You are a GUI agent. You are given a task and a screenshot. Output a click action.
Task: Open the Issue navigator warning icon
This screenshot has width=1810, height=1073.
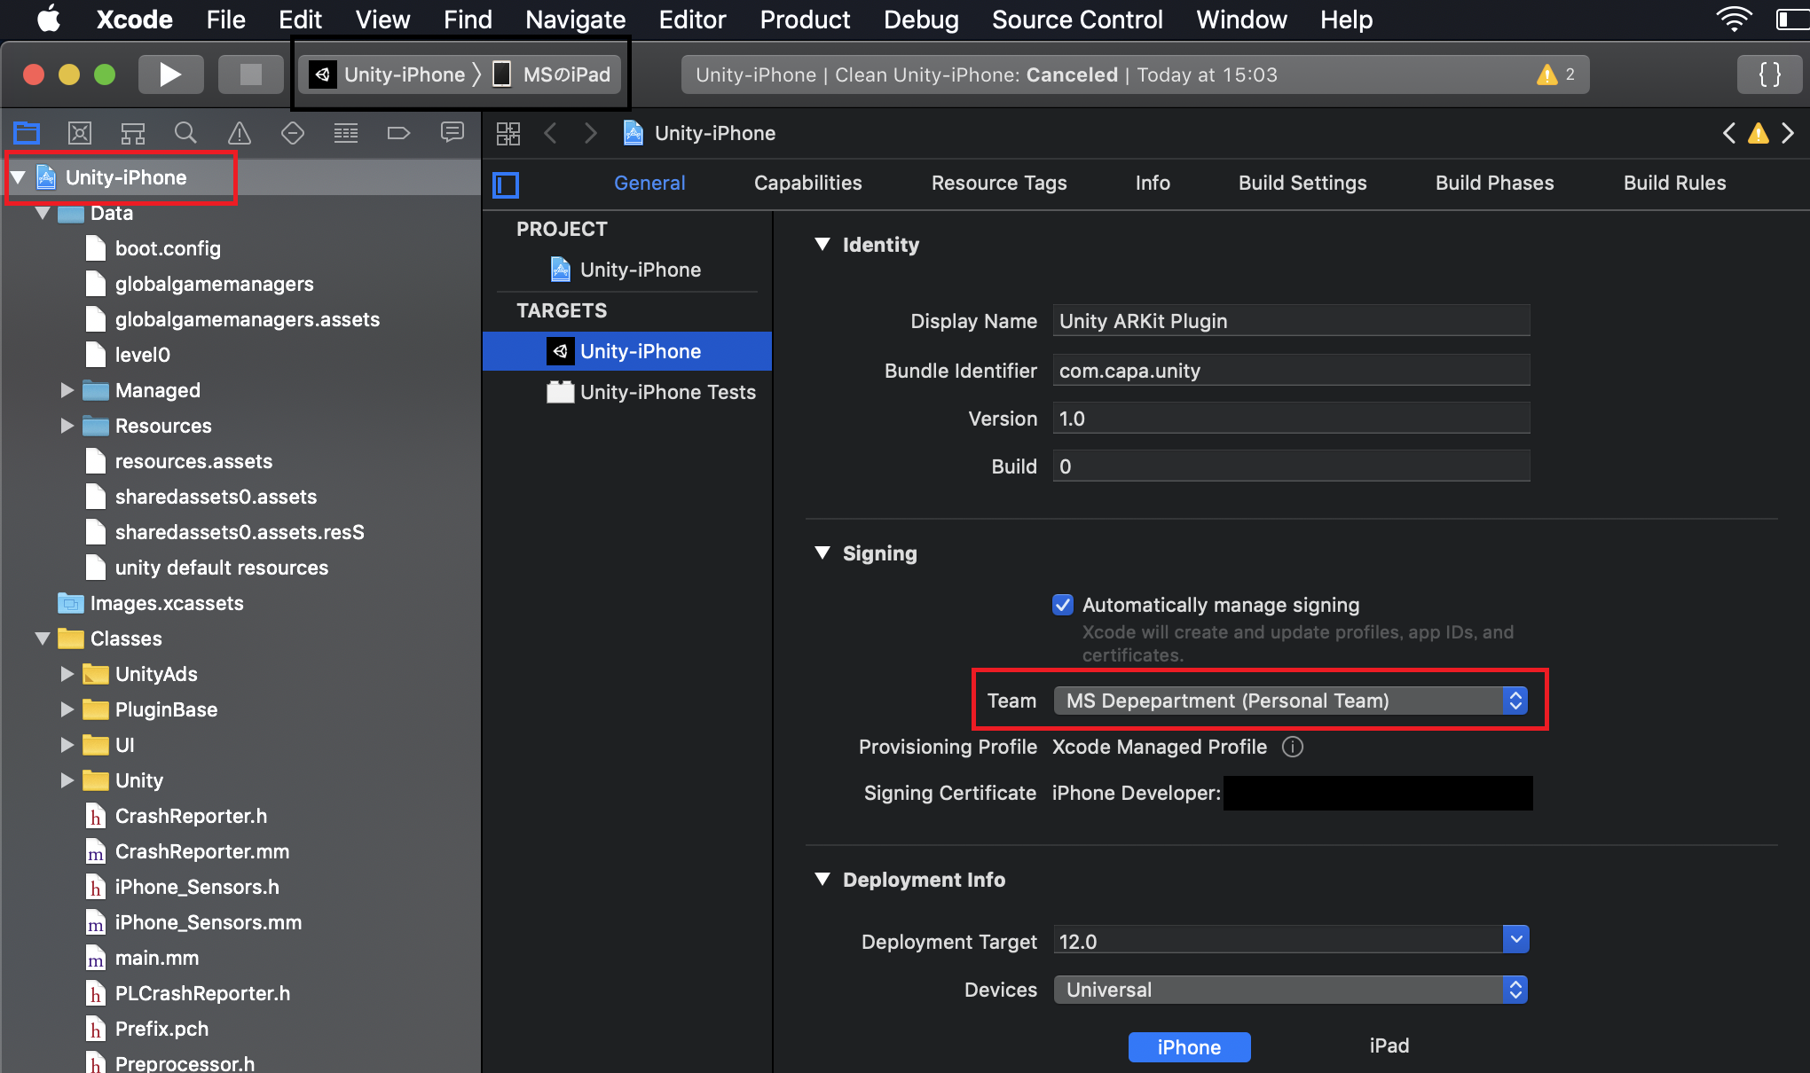(240, 133)
